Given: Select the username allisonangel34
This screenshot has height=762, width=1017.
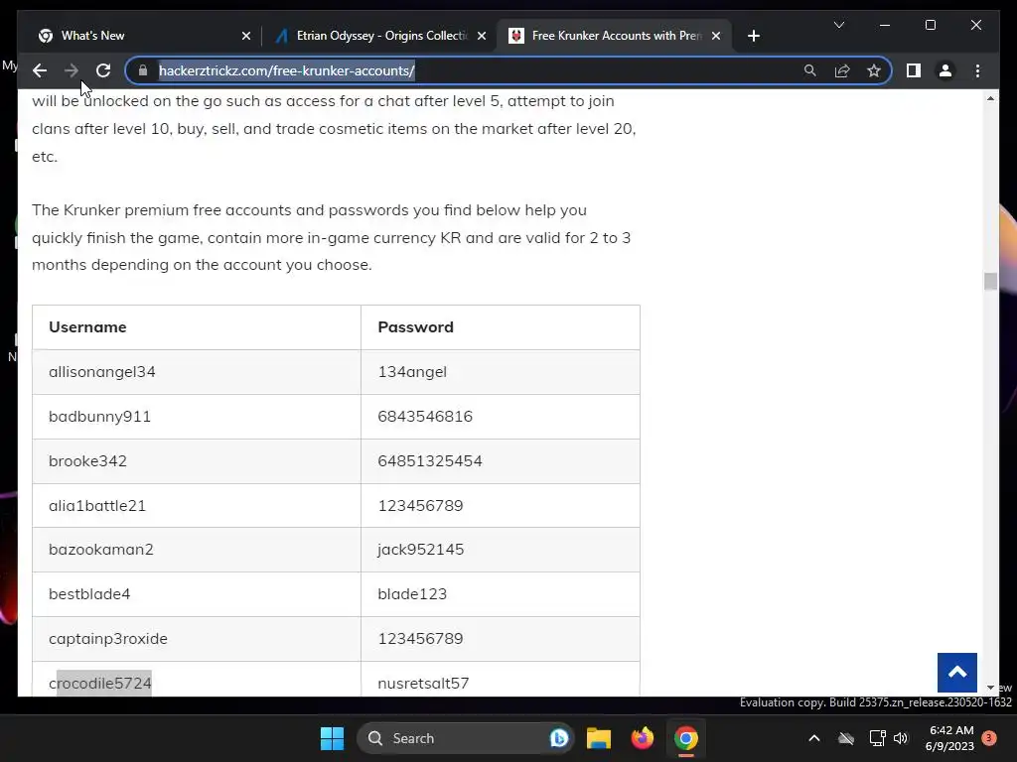Looking at the screenshot, I should (102, 372).
